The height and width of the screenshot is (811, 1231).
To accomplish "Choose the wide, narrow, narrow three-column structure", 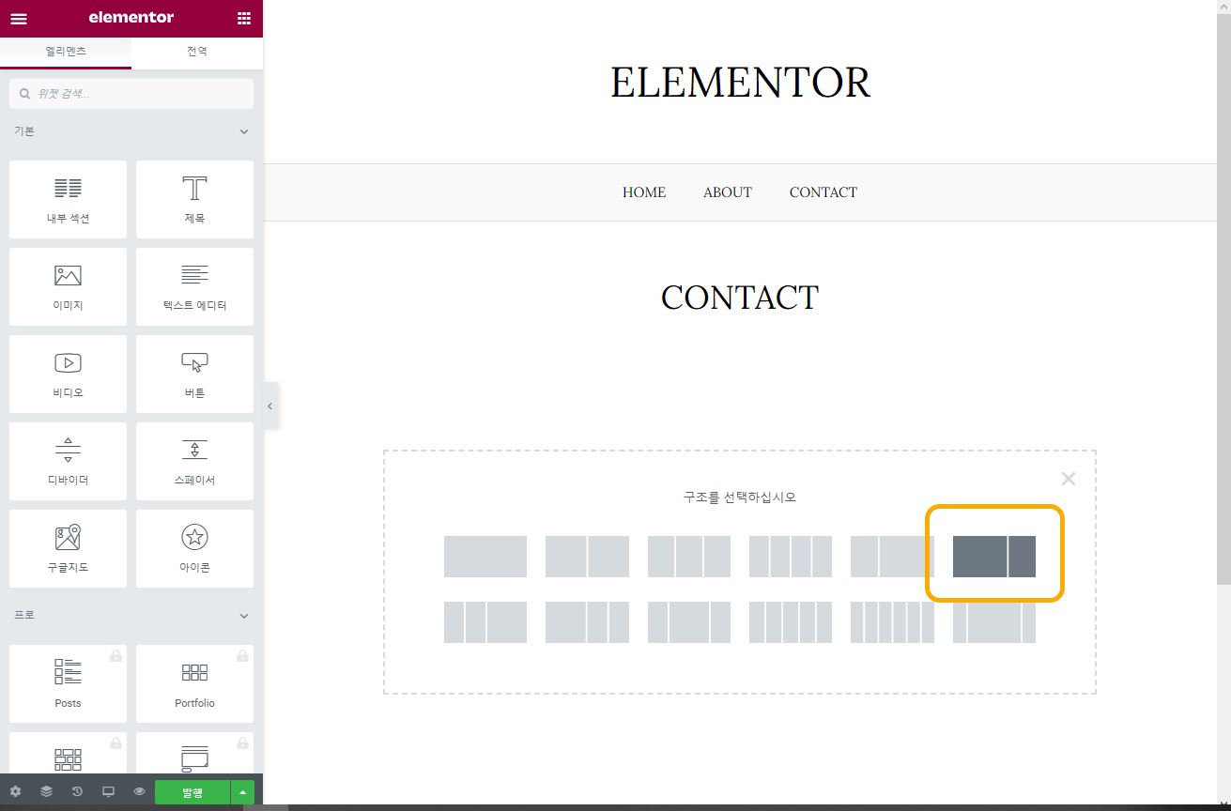I will tap(587, 622).
